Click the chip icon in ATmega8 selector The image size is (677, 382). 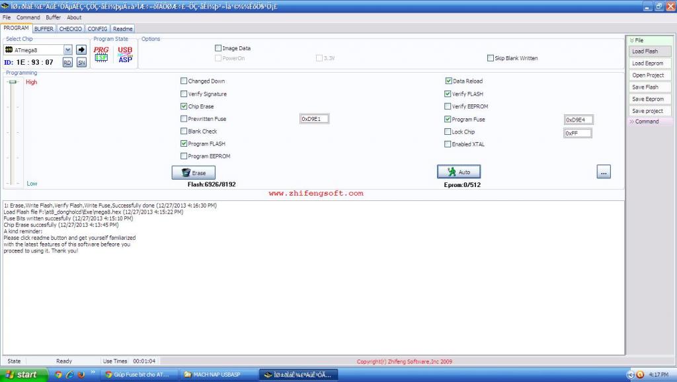(x=9, y=50)
